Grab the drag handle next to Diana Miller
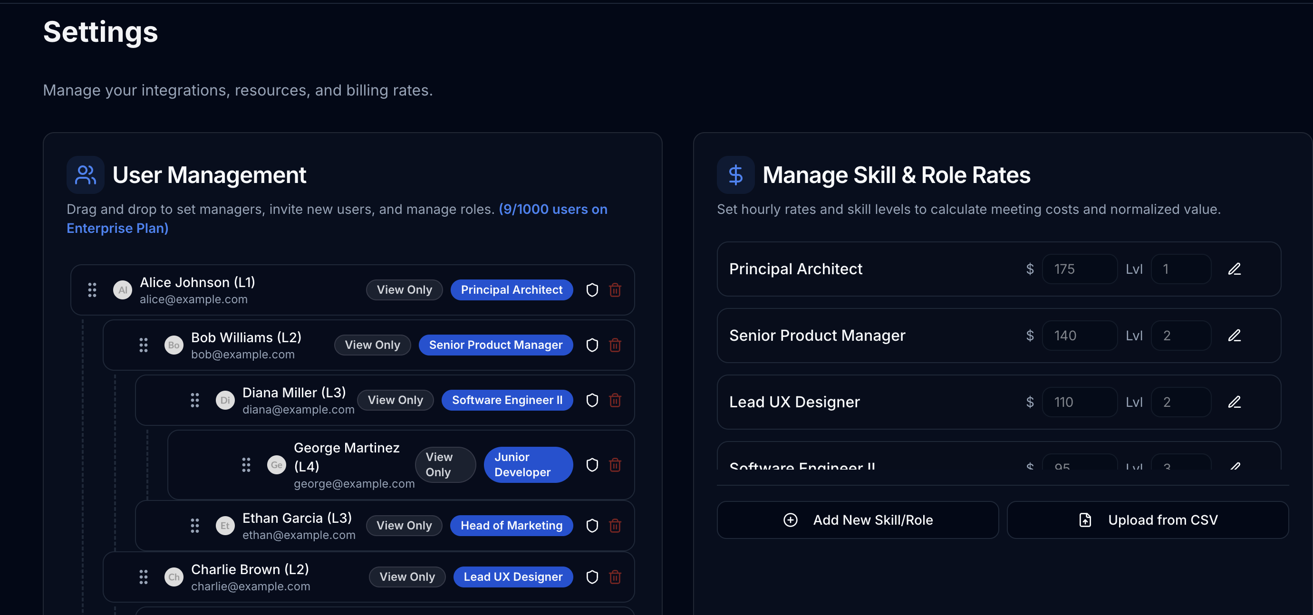This screenshot has height=615, width=1313. pyautogui.click(x=195, y=401)
